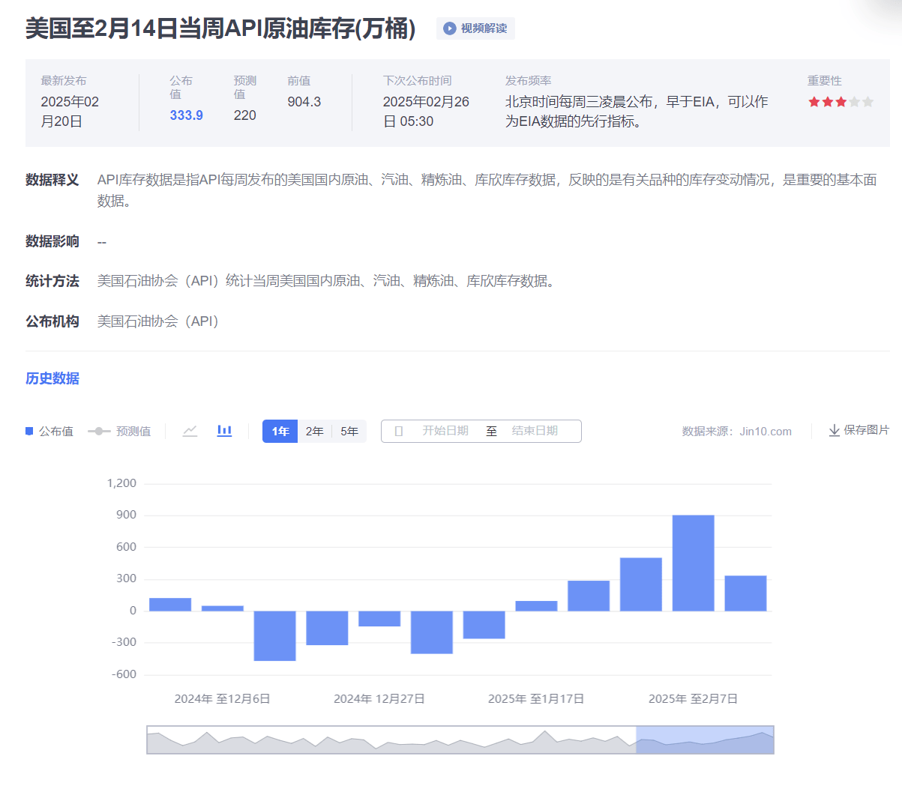This screenshot has height=792, width=902.
Task: Click the 开始日期 start date input
Action: tap(445, 431)
